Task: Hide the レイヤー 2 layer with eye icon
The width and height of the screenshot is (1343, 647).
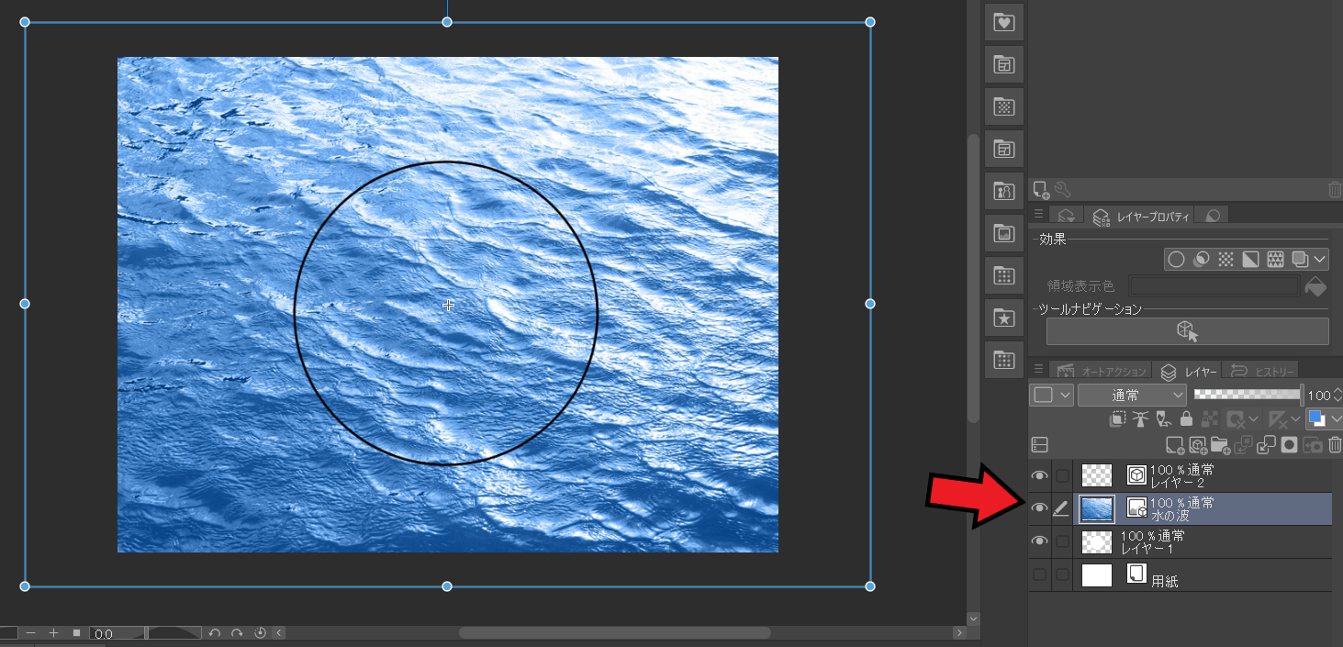Action: coord(1040,475)
